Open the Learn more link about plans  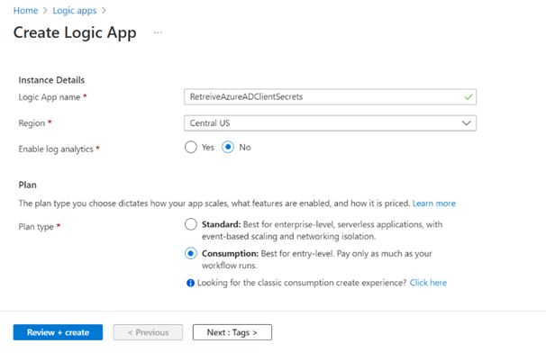point(434,204)
